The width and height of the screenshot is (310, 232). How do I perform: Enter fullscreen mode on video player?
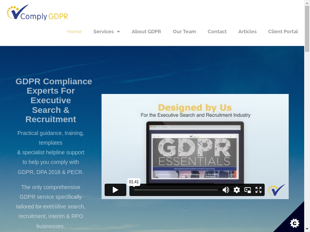click(258, 190)
